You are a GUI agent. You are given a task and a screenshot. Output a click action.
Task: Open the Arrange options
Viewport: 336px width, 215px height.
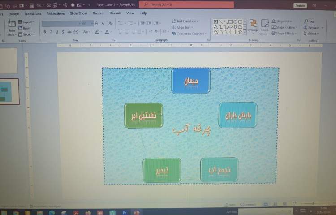[x=253, y=26]
